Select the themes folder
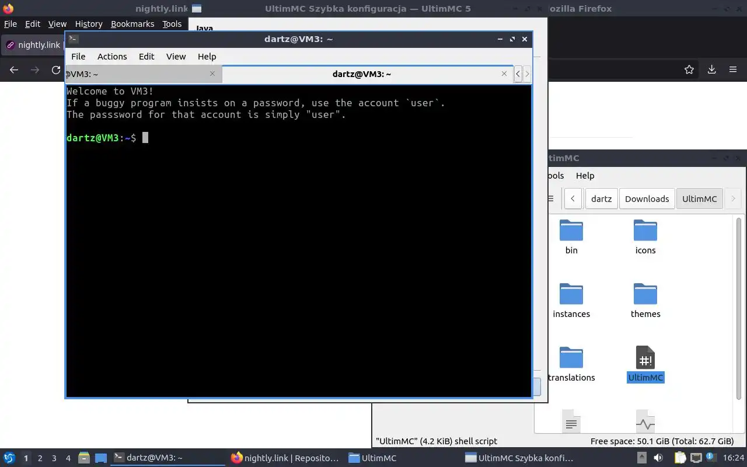Viewport: 747px width, 467px height. [645, 301]
